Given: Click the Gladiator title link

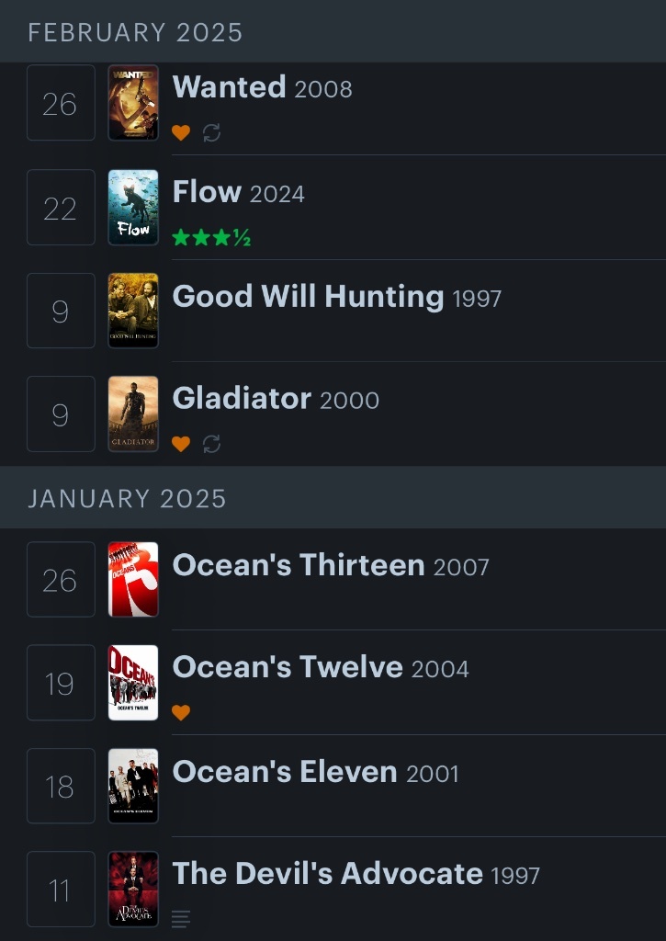Looking at the screenshot, I should click(242, 399).
